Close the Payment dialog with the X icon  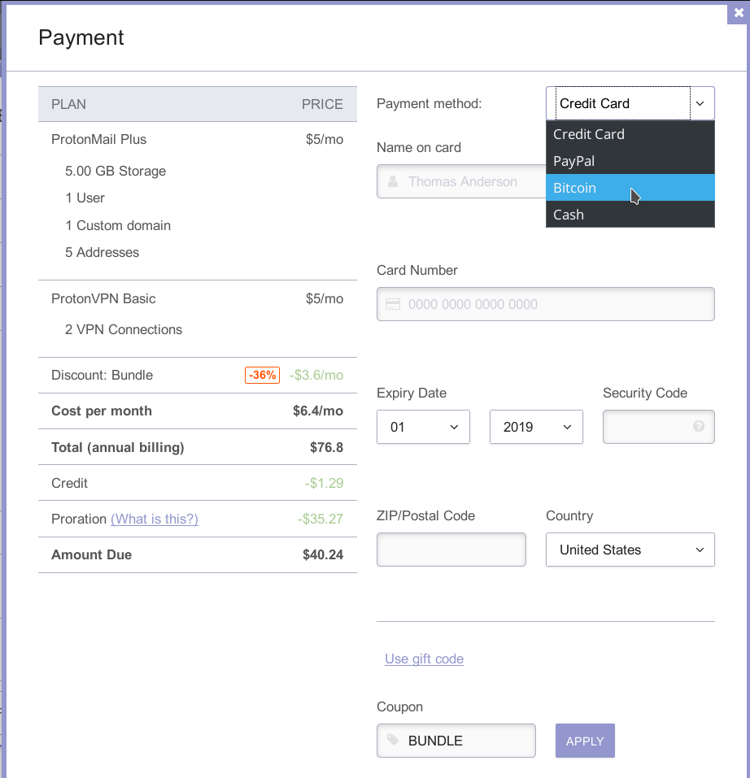pyautogui.click(x=738, y=13)
